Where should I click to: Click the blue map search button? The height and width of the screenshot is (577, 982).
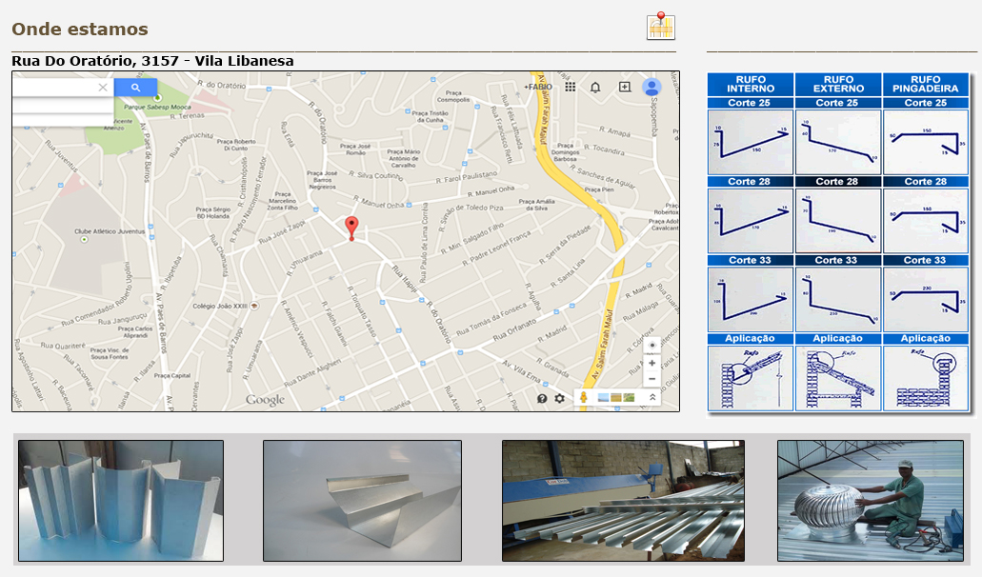(135, 88)
